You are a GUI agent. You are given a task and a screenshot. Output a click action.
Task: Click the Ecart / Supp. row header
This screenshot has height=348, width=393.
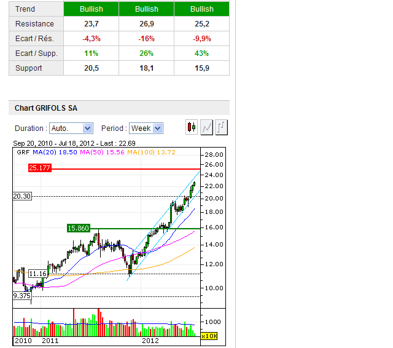click(x=36, y=53)
